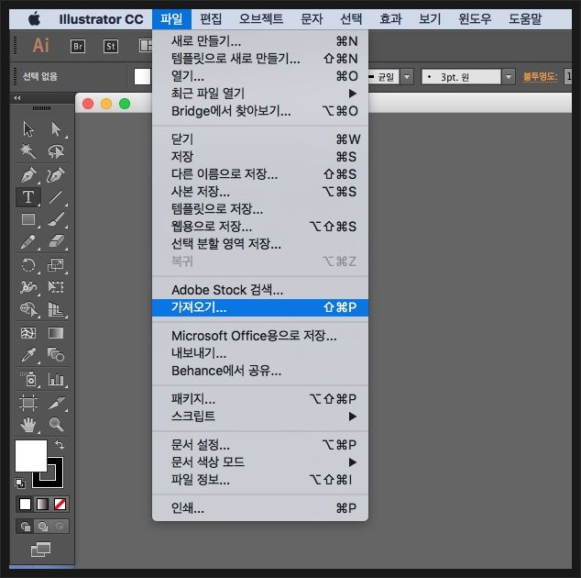Select the Hand tool
Screen dimensions: 581x578
pyautogui.click(x=28, y=425)
